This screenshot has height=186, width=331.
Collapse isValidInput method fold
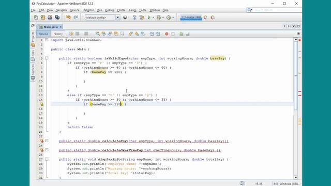(x=47, y=58)
